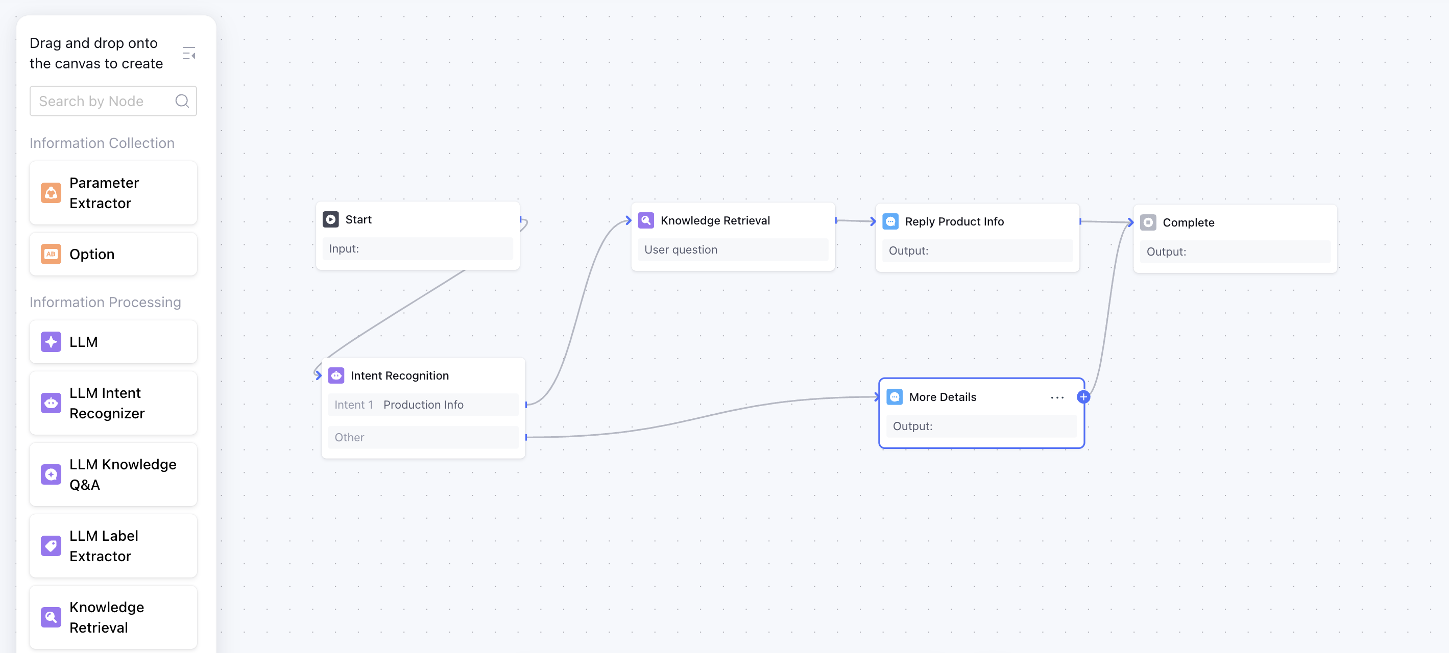
Task: Select LLM Intent Recognizer icon
Action: (x=51, y=403)
